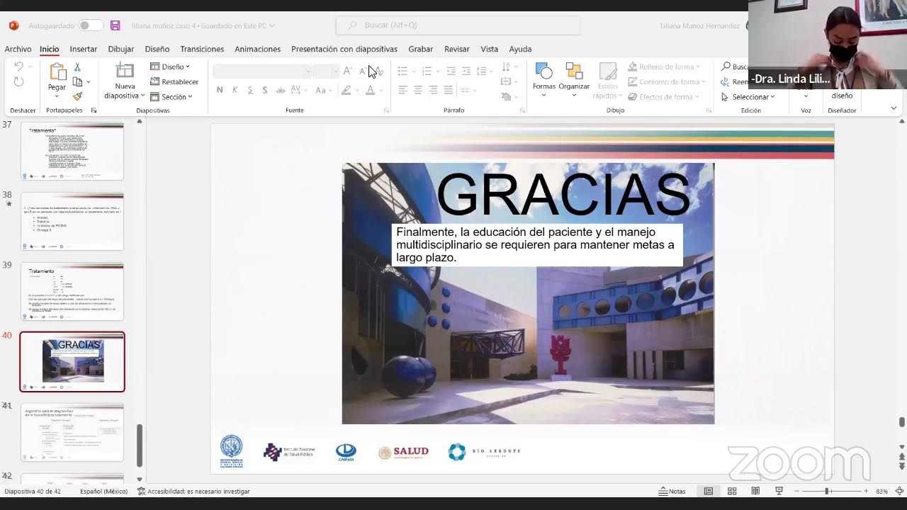Click the Redo arrow icon
Viewport: 907px width, 510px height.
click(x=19, y=81)
